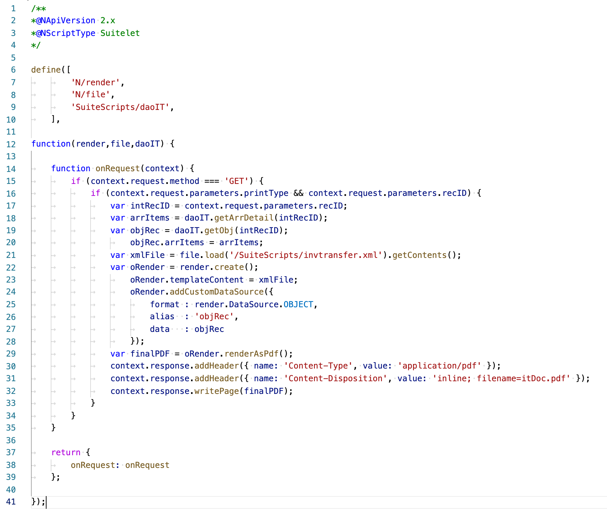607x513 pixels.
Task: Click the onRequest function name on line 14
Action: coord(117,169)
